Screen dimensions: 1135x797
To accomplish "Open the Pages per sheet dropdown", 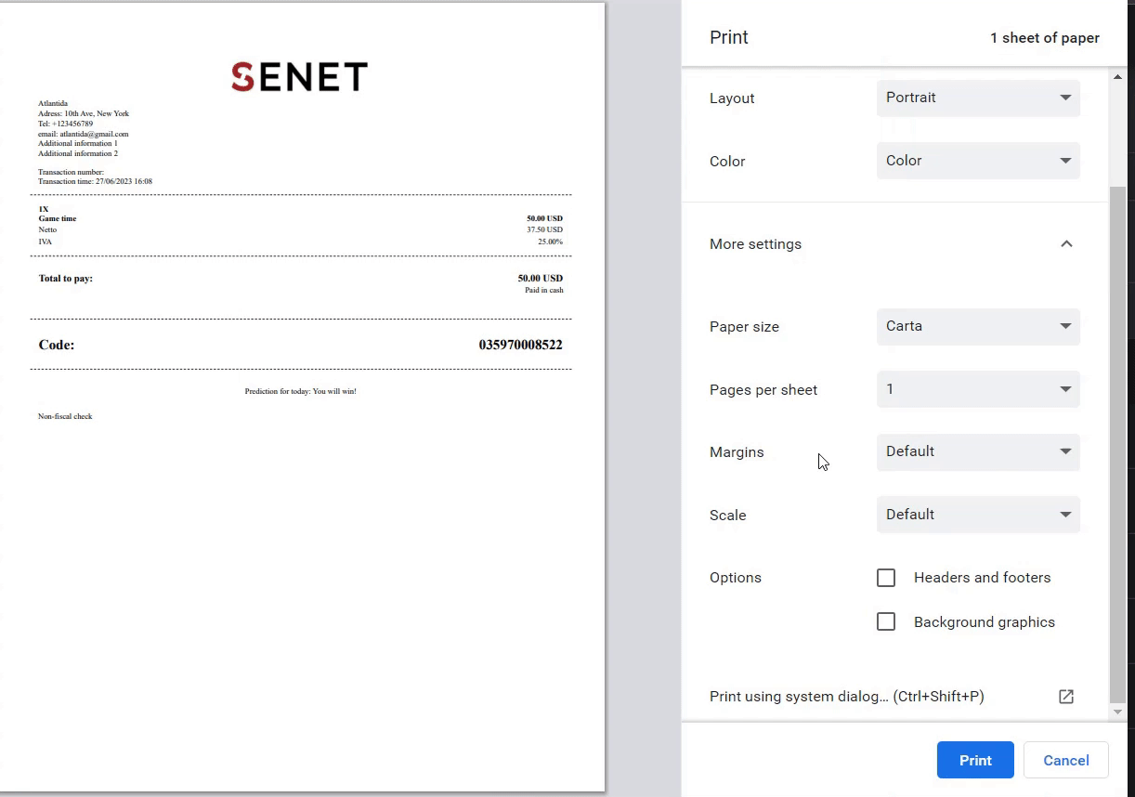I will (x=977, y=389).
